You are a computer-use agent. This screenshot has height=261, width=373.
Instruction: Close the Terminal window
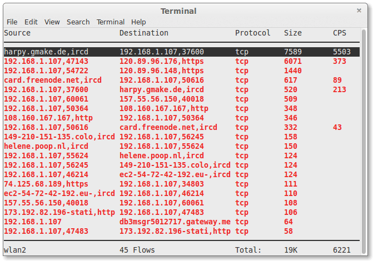[359, 10]
